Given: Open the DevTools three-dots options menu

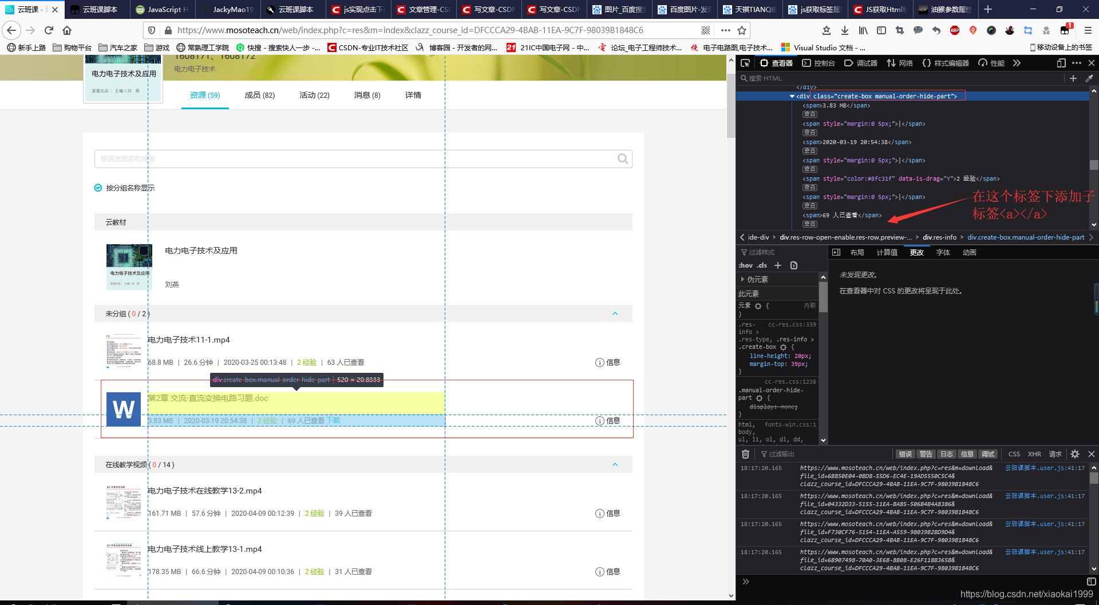Looking at the screenshot, I should (1077, 63).
